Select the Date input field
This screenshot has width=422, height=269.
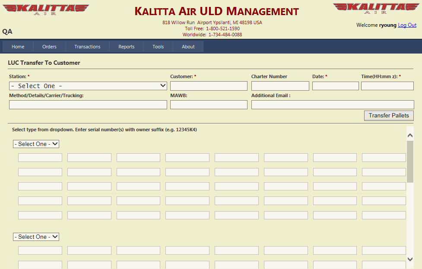(x=335, y=86)
